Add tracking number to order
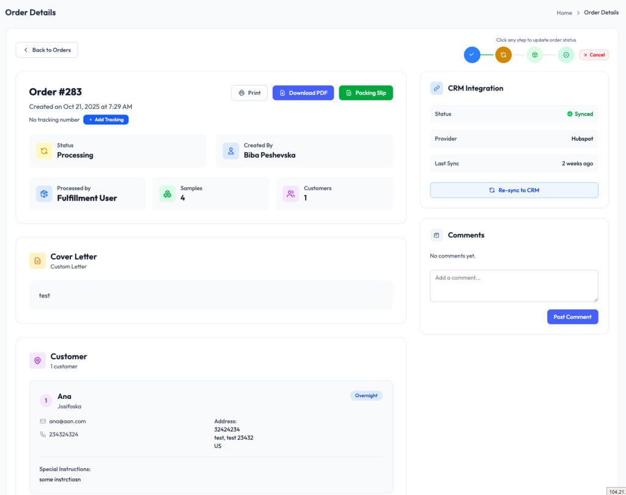Screen dimensions: 626x495 click(x=106, y=120)
